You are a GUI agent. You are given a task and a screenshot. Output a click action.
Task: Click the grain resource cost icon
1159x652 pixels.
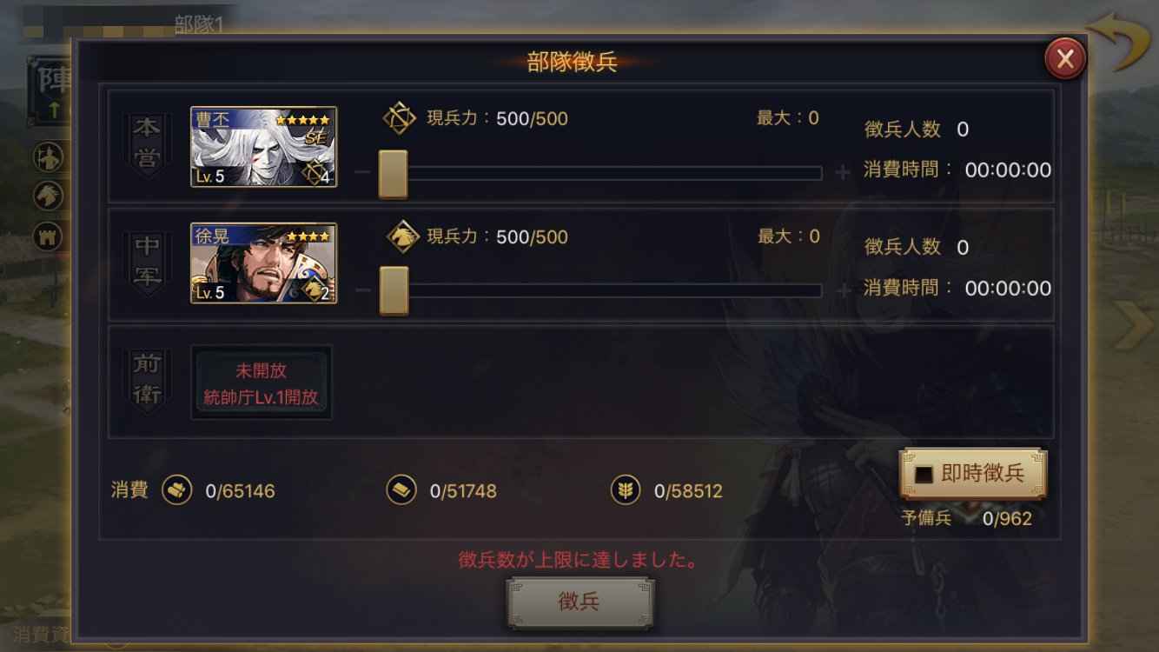(625, 490)
